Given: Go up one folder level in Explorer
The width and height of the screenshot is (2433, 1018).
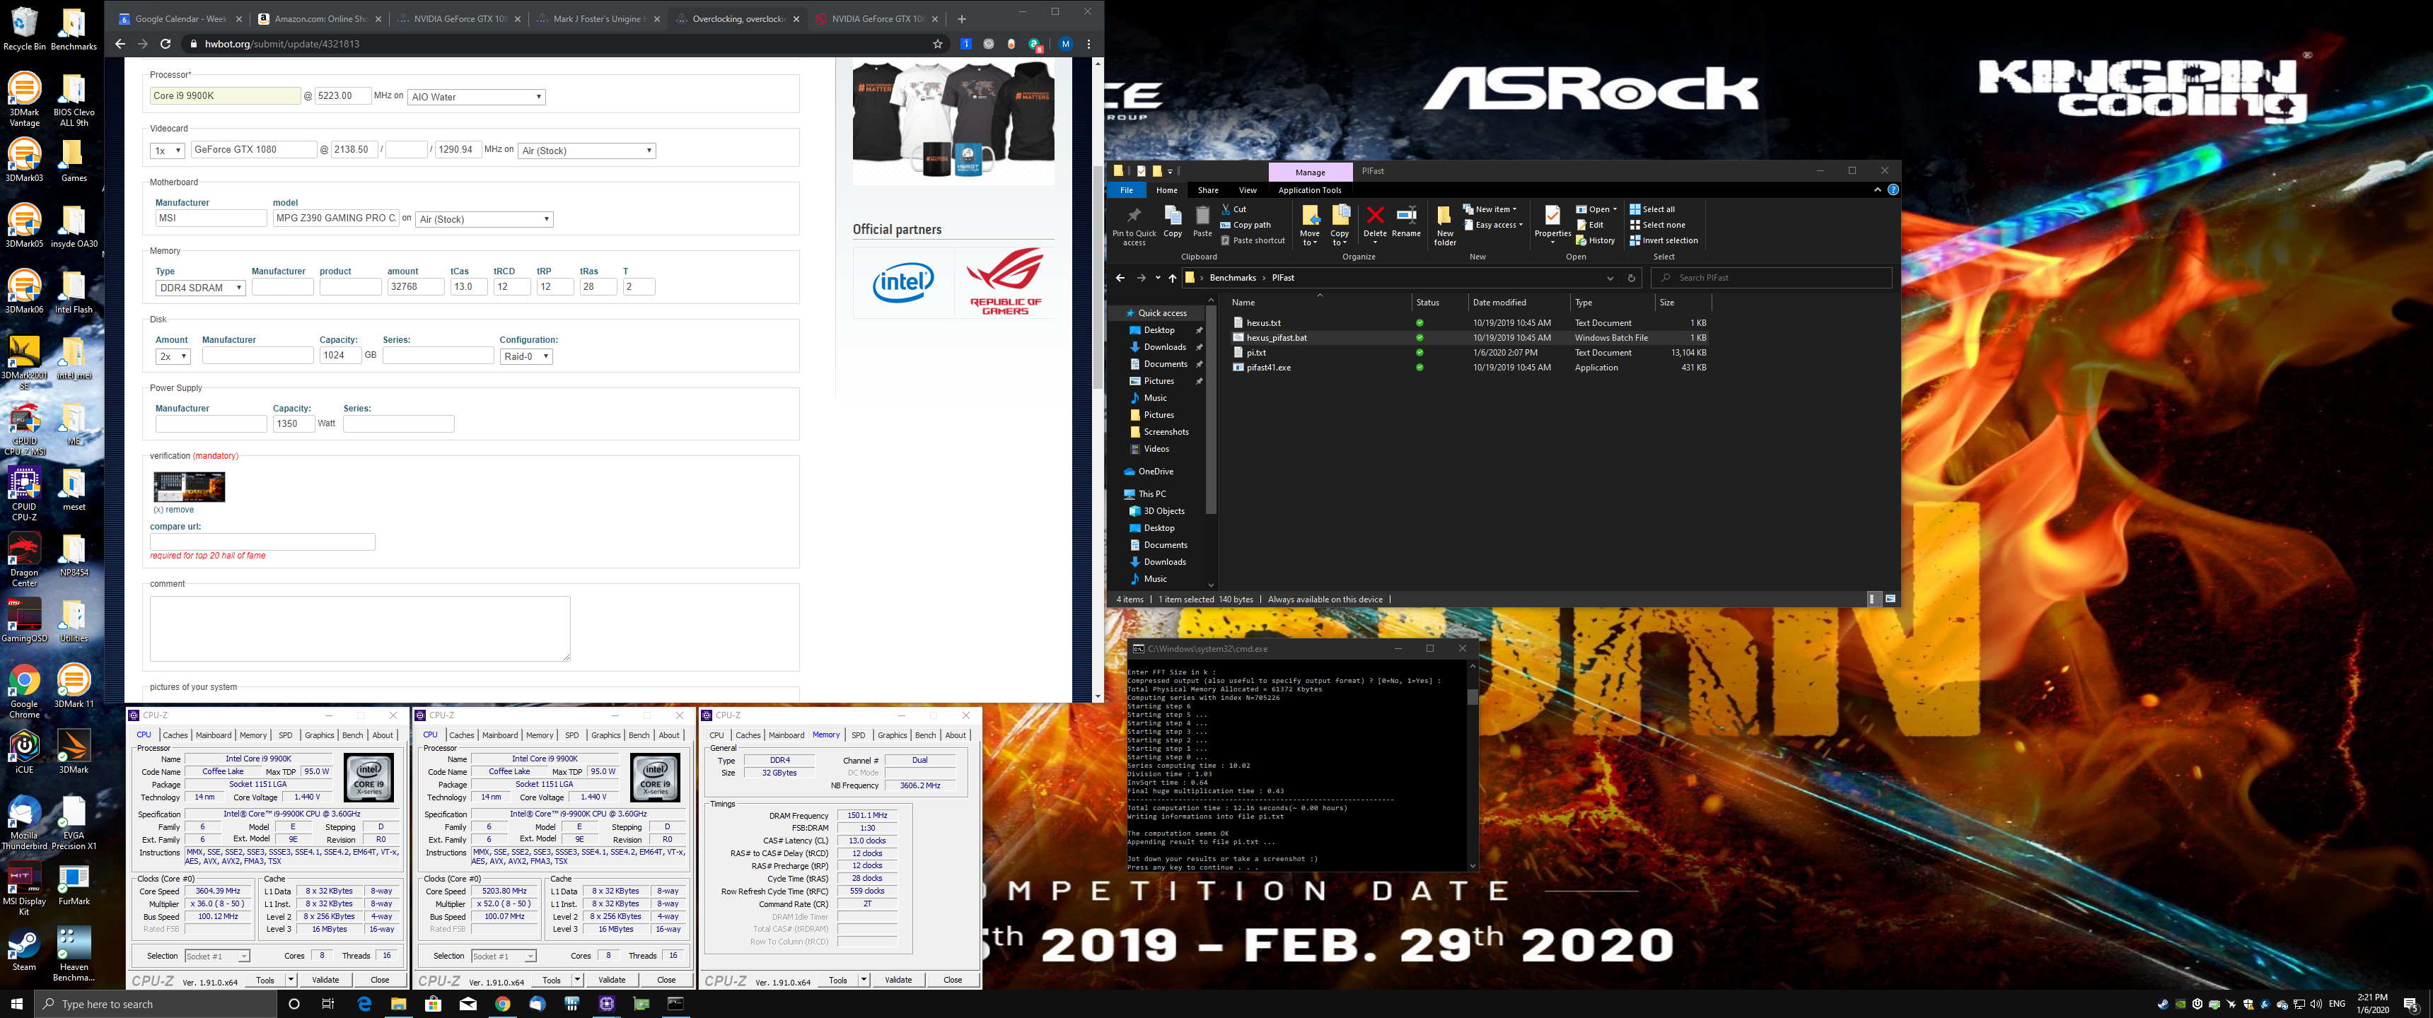Looking at the screenshot, I should click(x=1172, y=278).
